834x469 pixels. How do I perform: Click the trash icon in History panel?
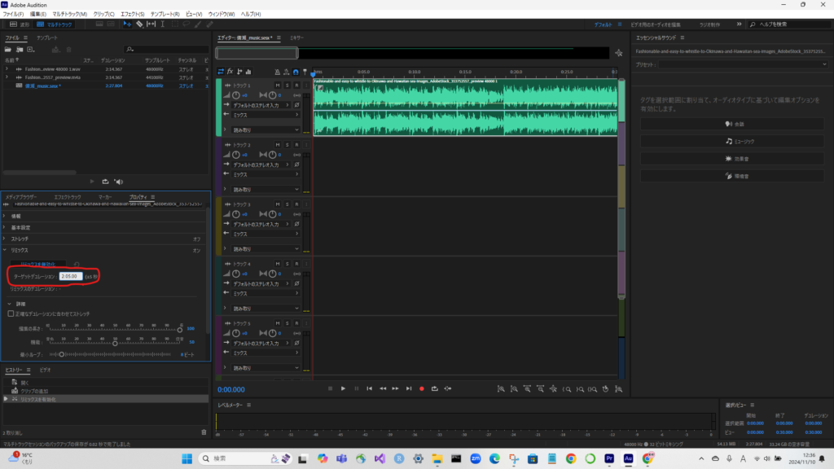(x=204, y=432)
